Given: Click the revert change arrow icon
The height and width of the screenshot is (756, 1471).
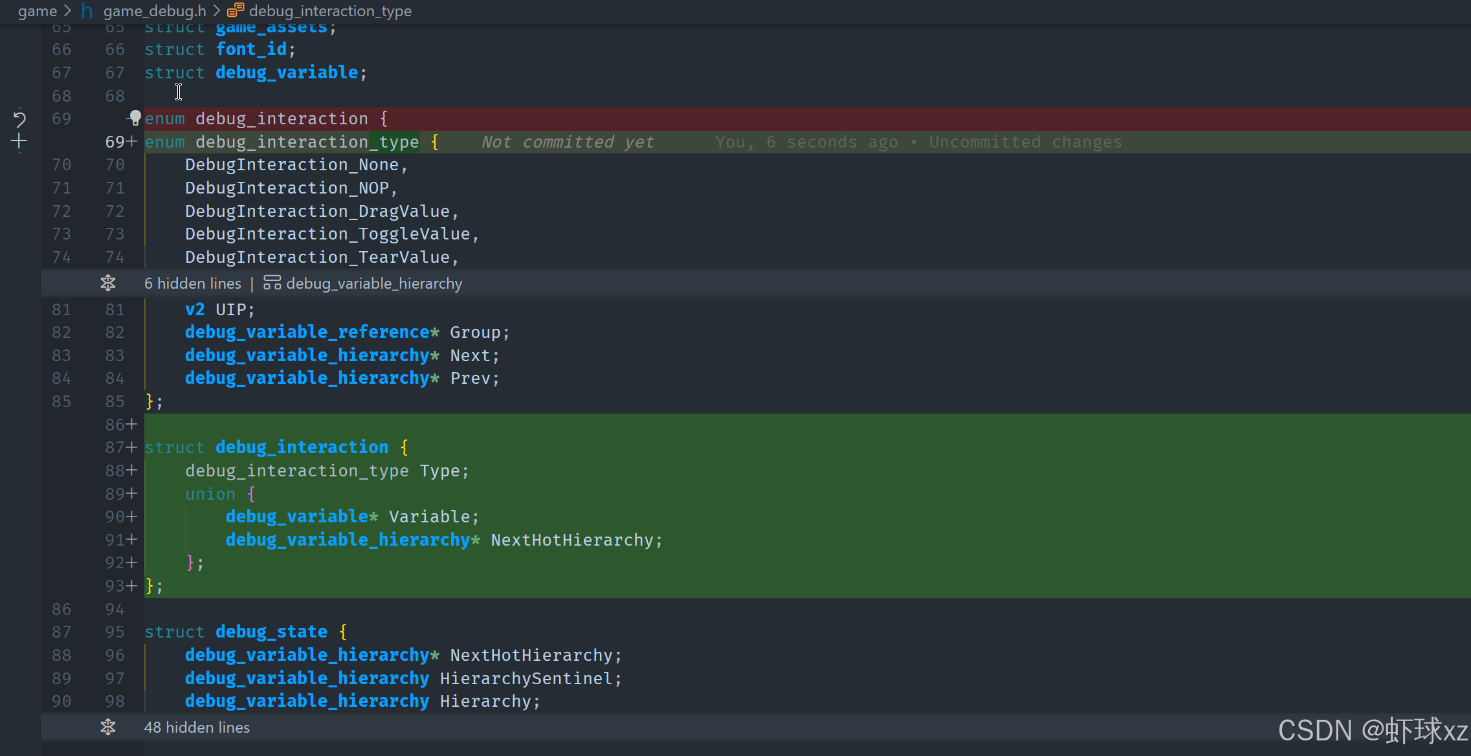Looking at the screenshot, I should (x=19, y=118).
